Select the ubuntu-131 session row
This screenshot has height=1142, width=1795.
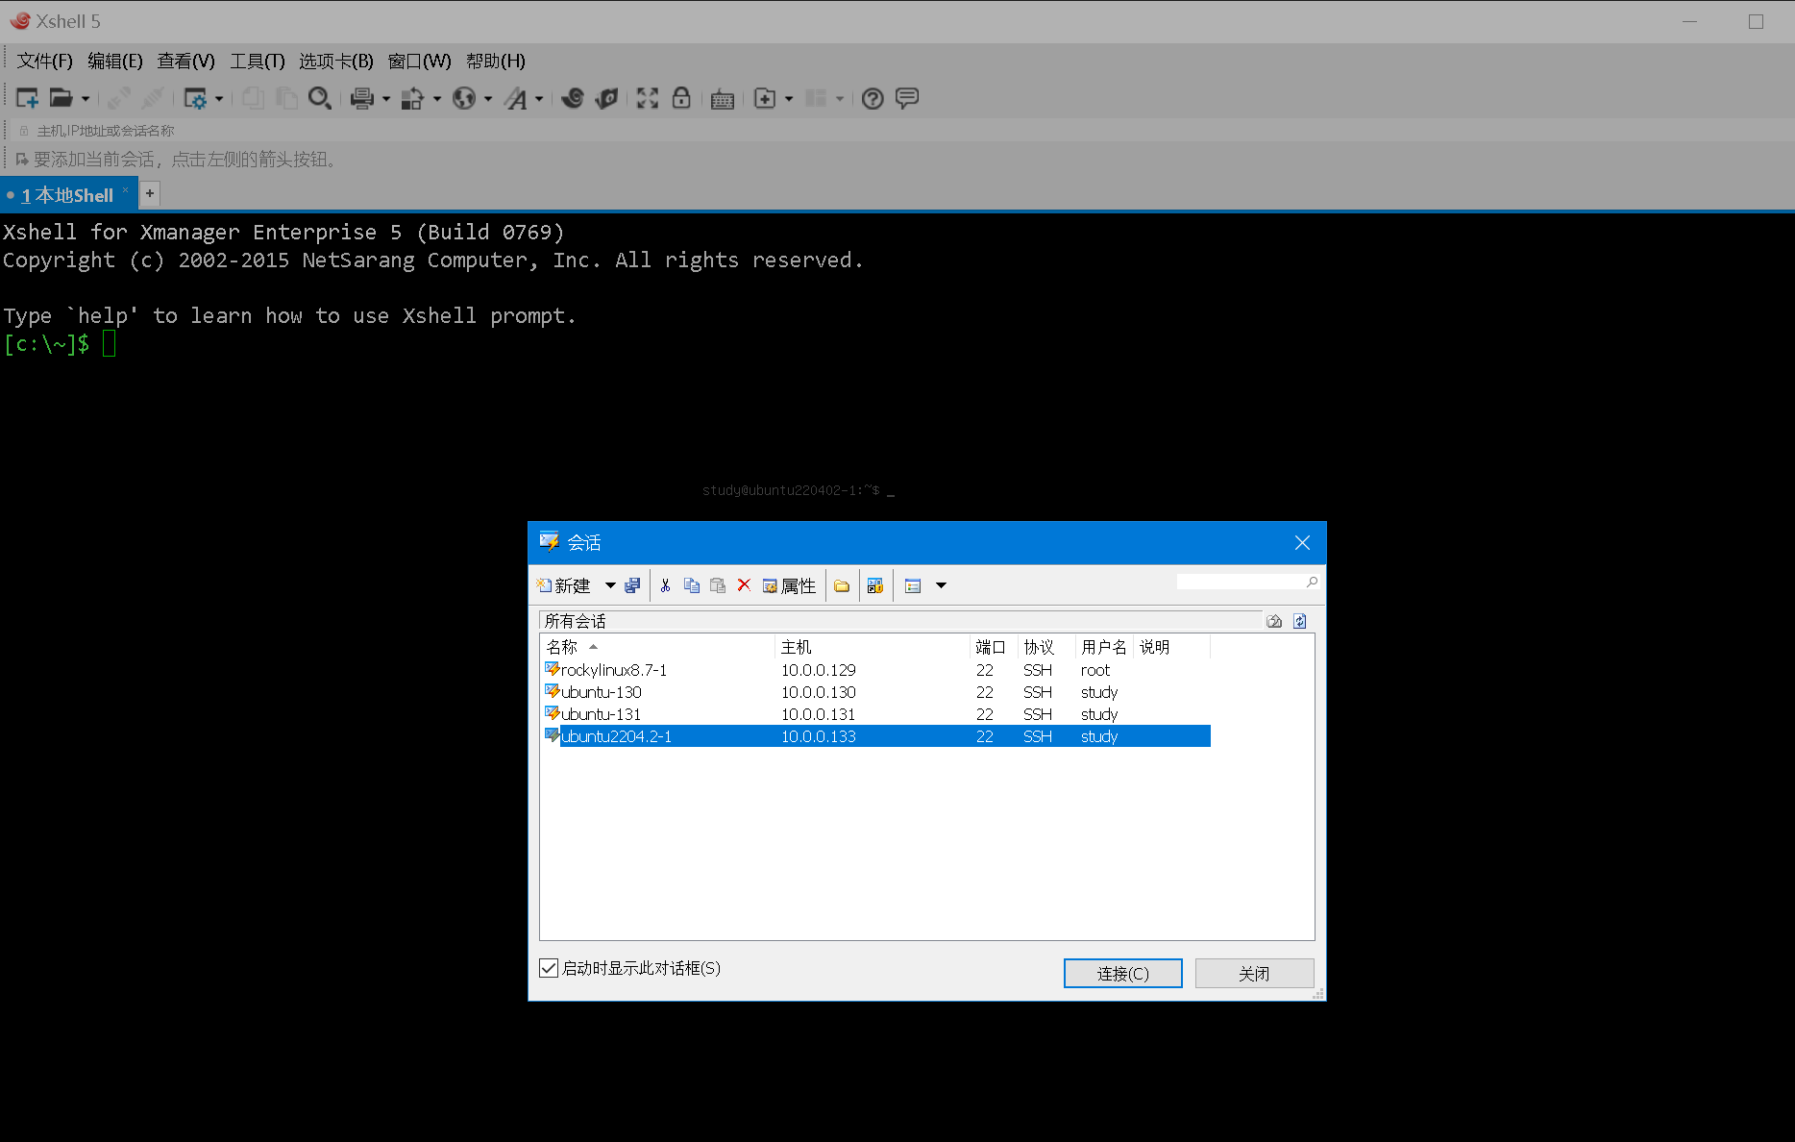[x=875, y=714]
